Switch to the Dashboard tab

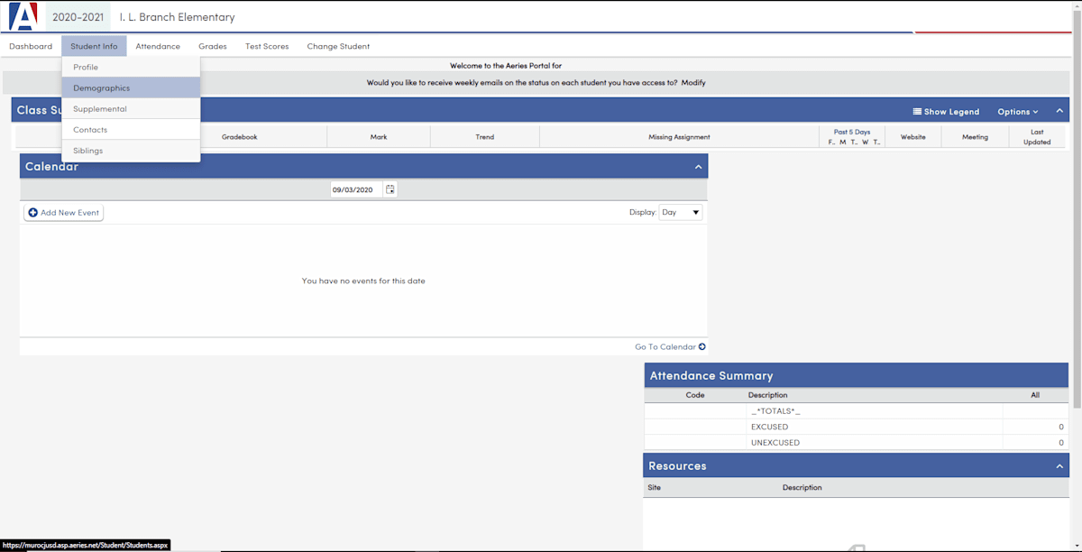click(x=31, y=45)
